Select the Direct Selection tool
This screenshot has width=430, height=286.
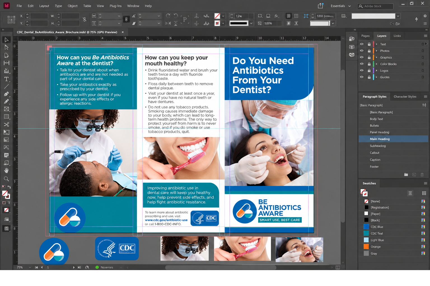click(6, 47)
